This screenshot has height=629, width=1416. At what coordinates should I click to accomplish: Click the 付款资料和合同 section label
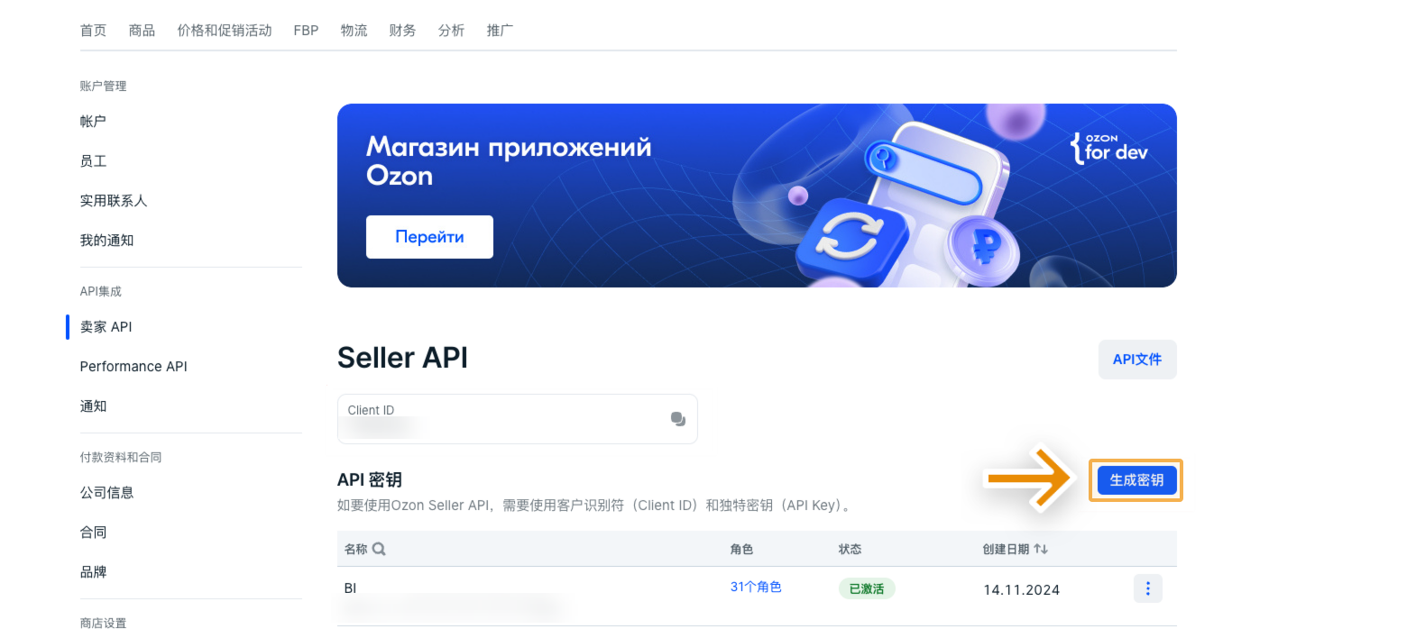[x=121, y=457]
